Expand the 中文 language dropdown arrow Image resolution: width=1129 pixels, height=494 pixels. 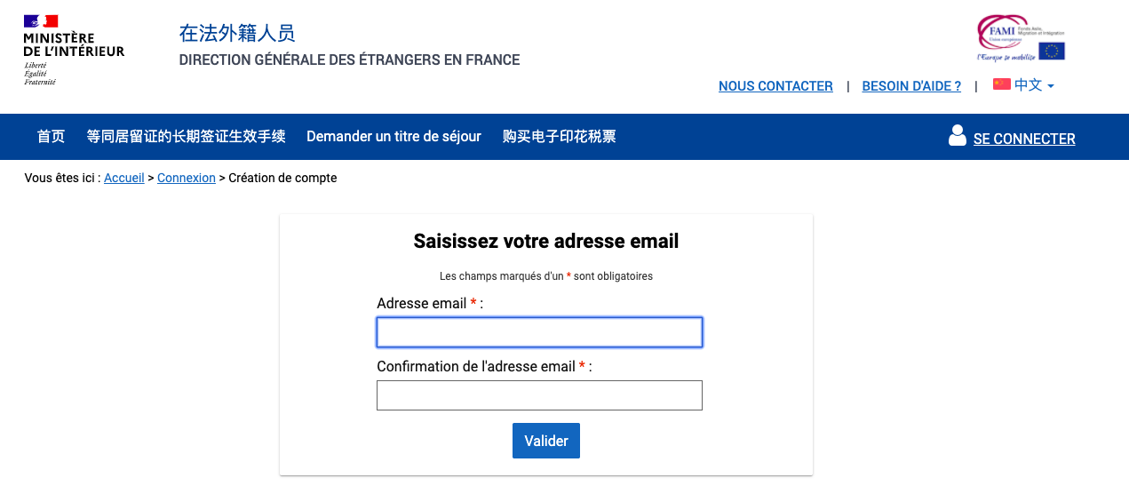pos(1051,86)
